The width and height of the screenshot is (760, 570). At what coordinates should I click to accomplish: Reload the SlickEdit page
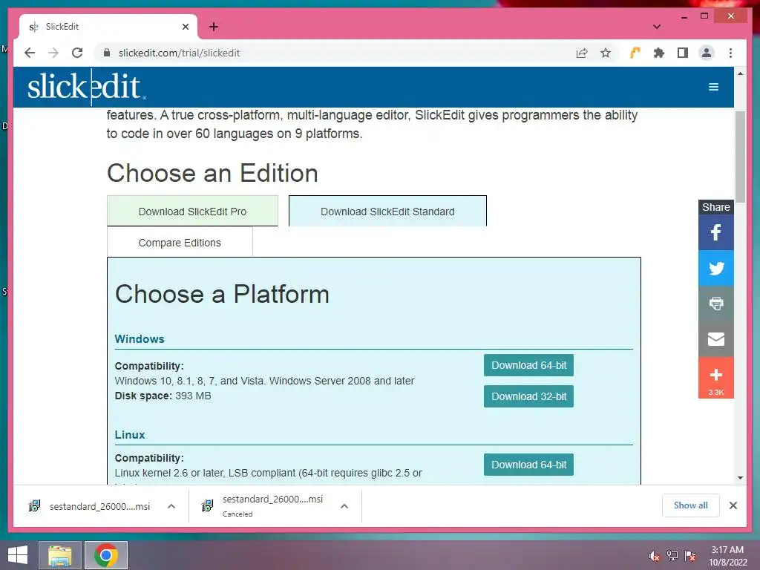[77, 53]
